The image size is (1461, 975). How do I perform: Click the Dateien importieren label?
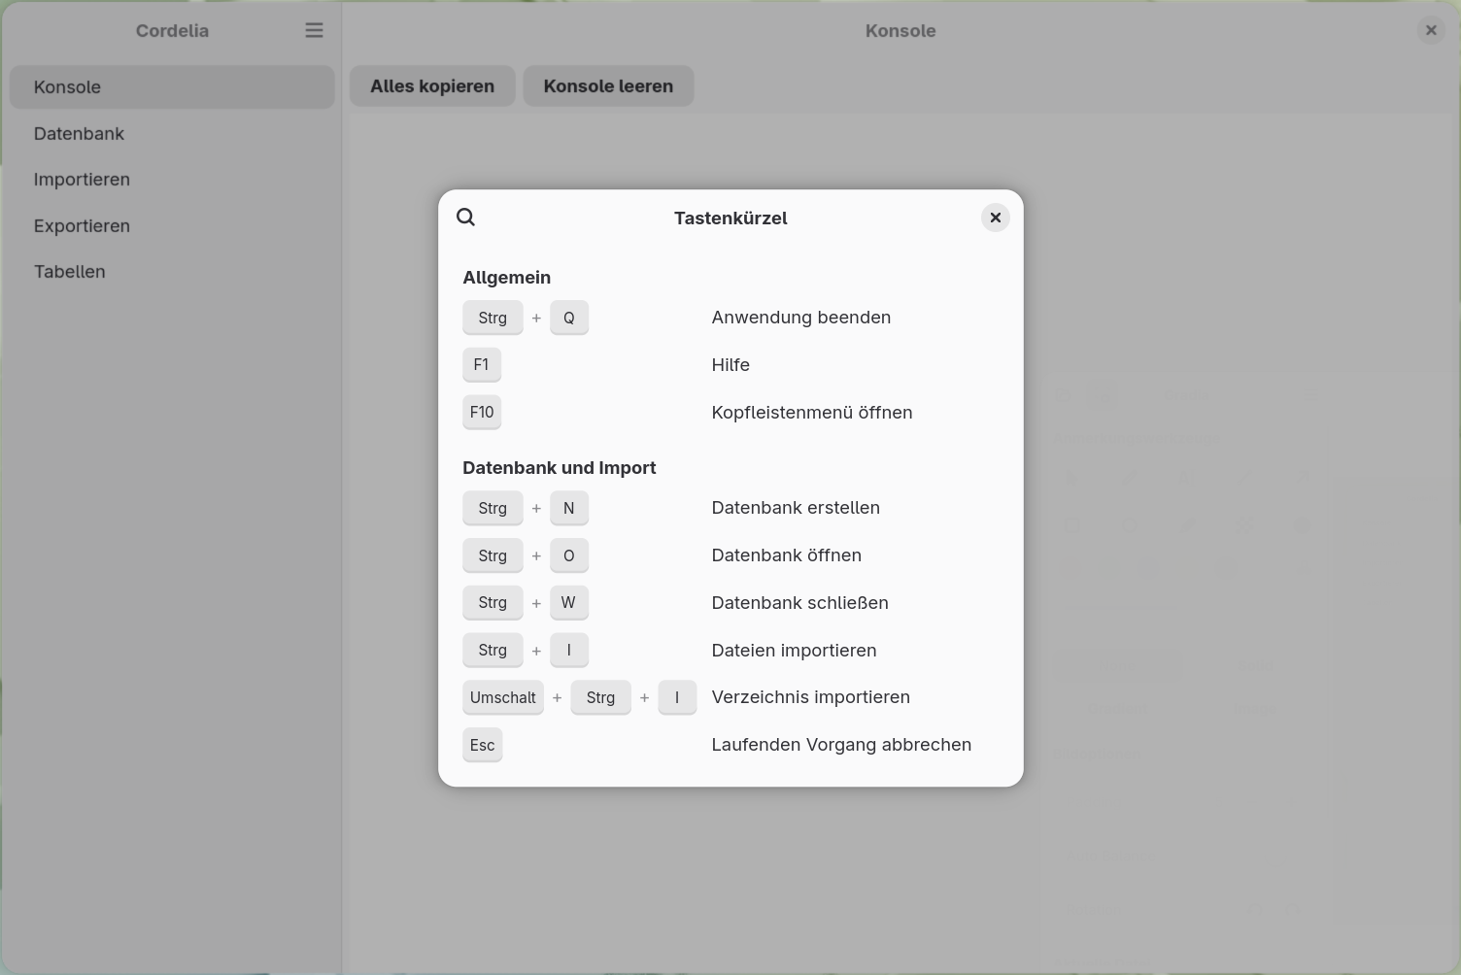[795, 651]
